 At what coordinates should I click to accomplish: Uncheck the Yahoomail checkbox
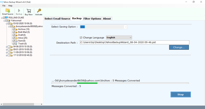coord(6,21)
